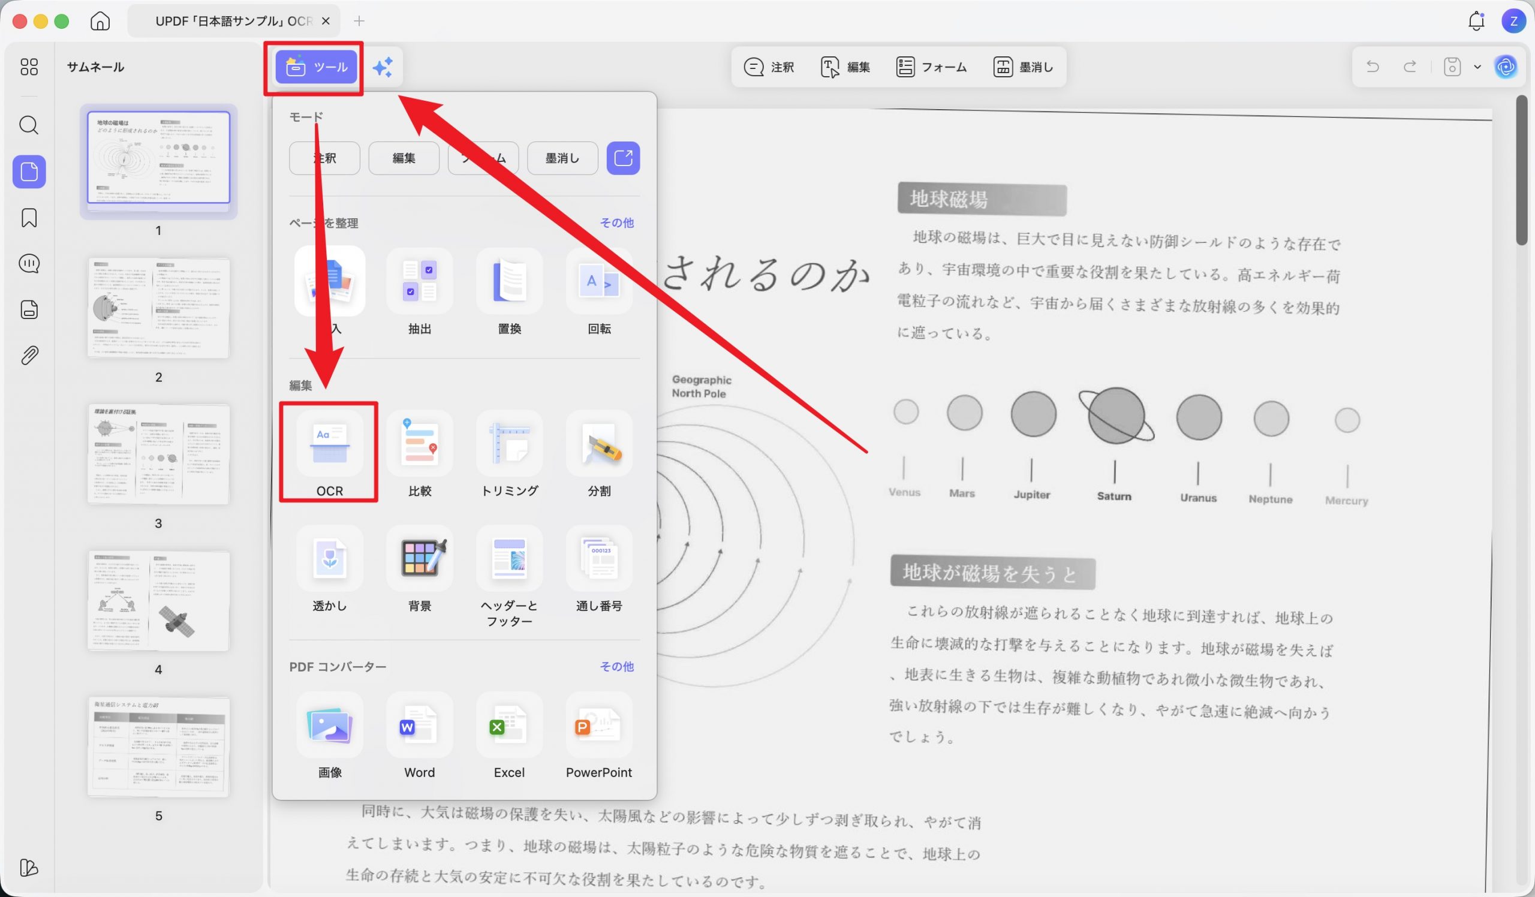Select page 2 thumbnail
Viewport: 1535px width, 897px height.
pos(158,308)
